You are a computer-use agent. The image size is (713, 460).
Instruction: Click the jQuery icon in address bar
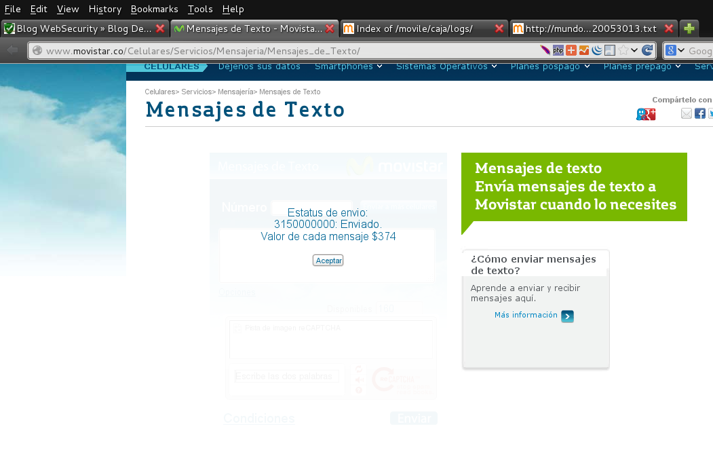596,50
